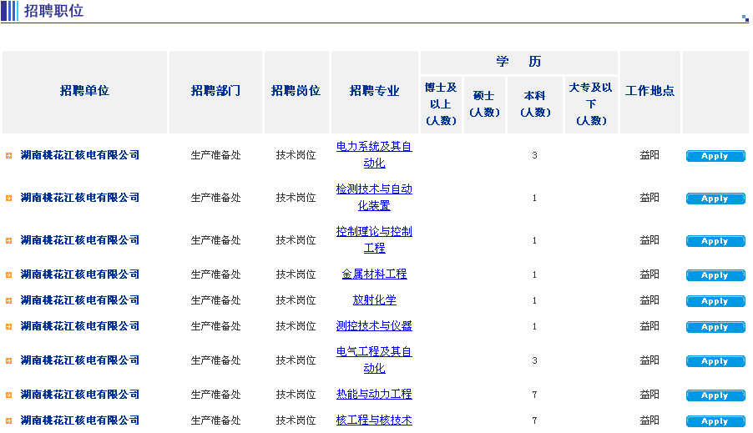Click the 招聘专业 column header
Viewport: 753px width, 433px height.
tap(374, 91)
